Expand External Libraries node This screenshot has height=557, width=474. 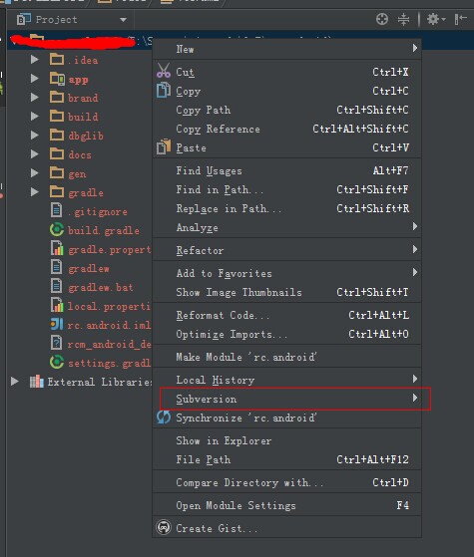15,382
